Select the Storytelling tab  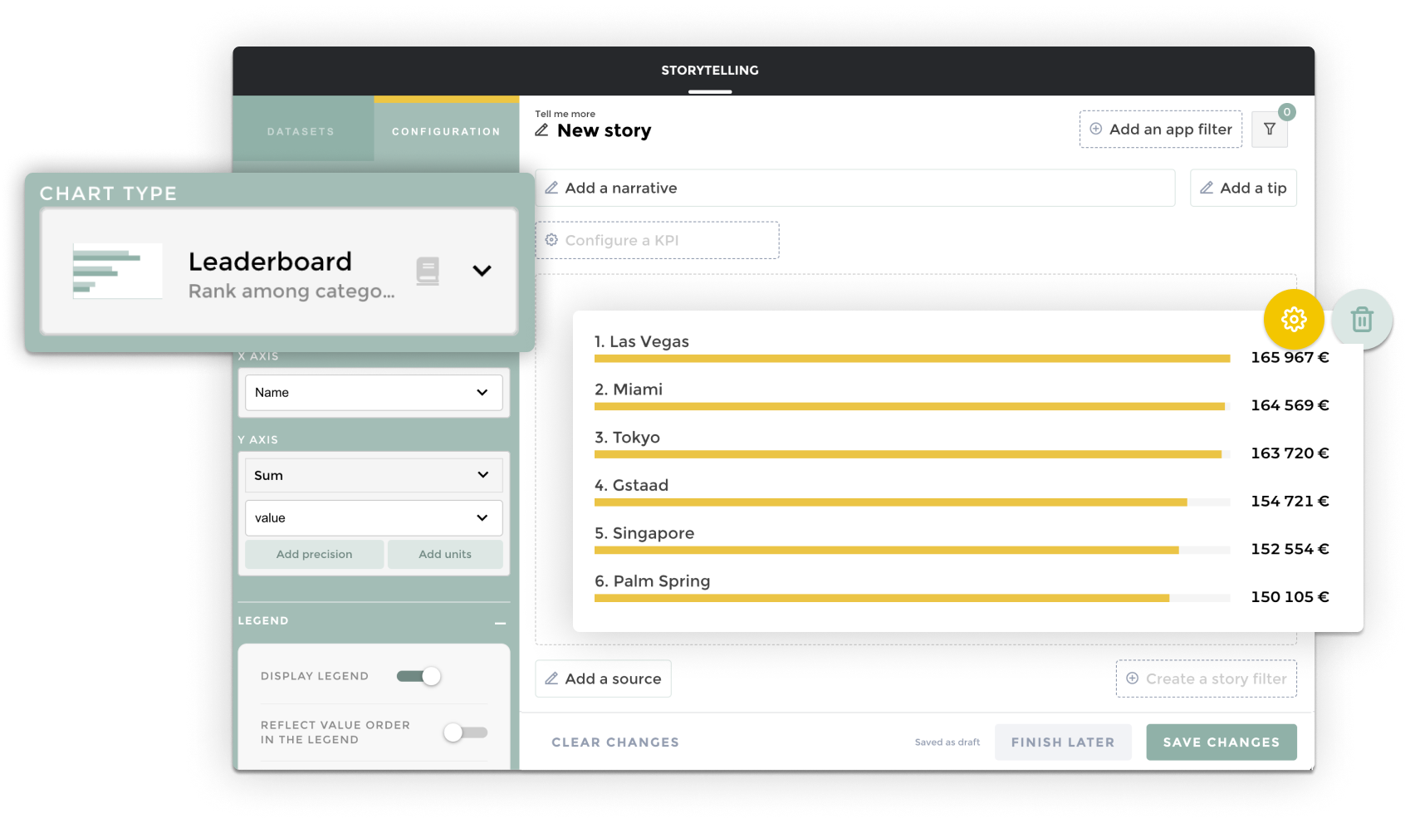coord(709,71)
